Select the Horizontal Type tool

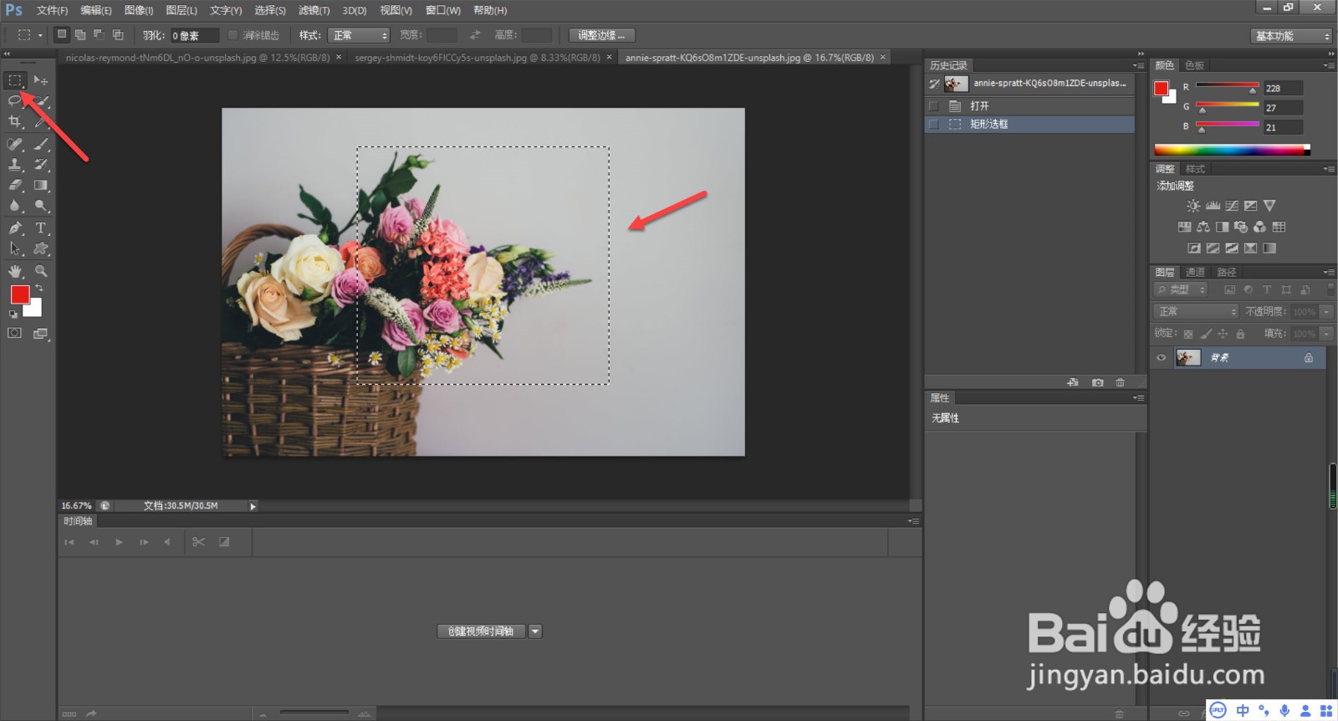(x=40, y=228)
